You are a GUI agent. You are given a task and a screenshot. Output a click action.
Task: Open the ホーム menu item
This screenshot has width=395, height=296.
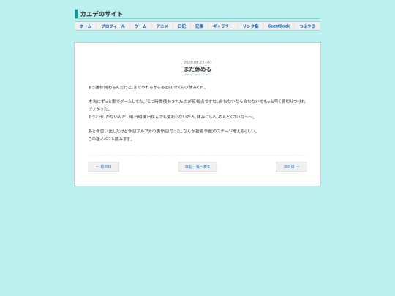[86, 26]
